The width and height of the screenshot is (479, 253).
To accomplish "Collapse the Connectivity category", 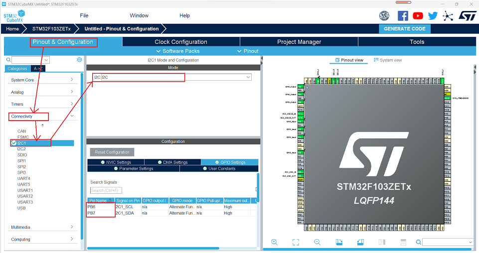I will point(42,116).
